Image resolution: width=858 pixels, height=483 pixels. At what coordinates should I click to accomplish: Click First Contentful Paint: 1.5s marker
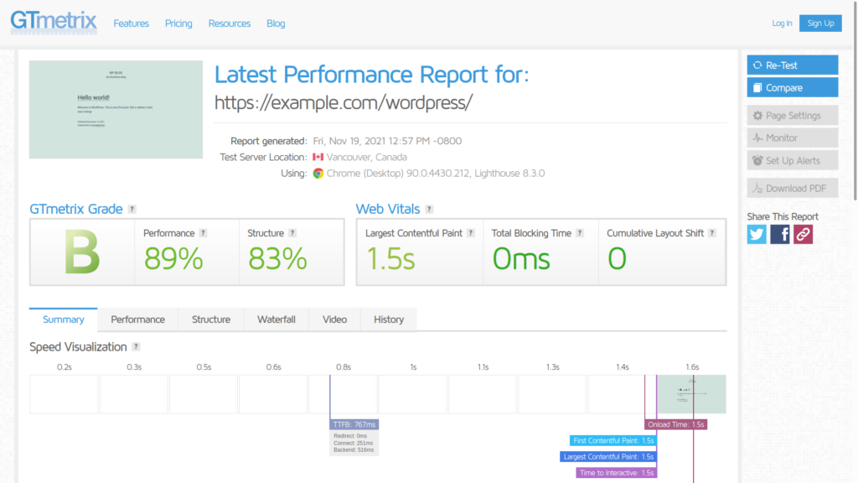tap(612, 440)
